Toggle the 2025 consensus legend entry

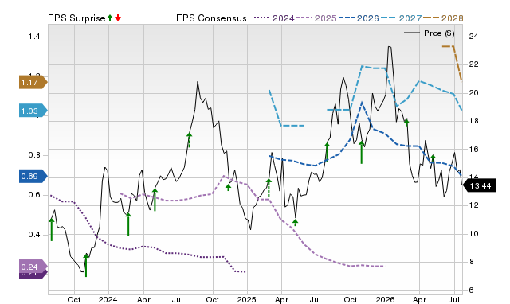pos(316,18)
